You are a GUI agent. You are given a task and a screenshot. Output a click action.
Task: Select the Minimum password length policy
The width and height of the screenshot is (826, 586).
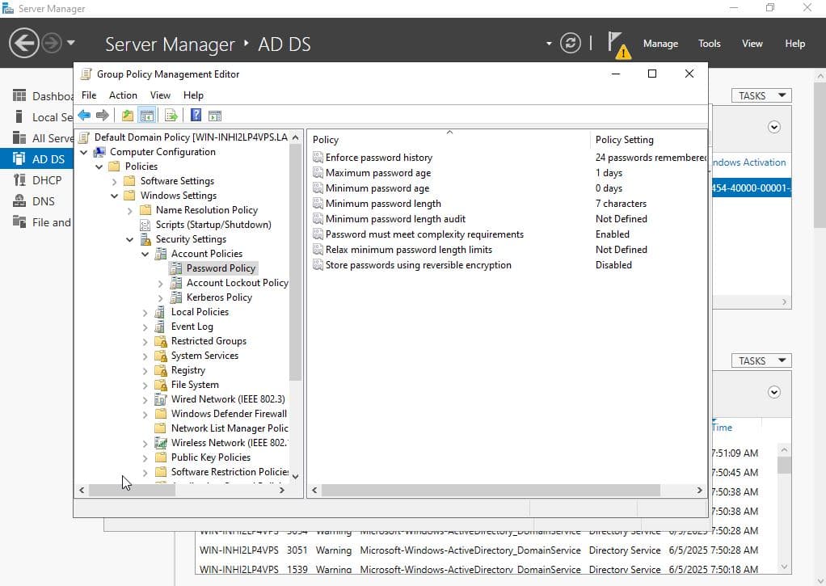(x=383, y=204)
